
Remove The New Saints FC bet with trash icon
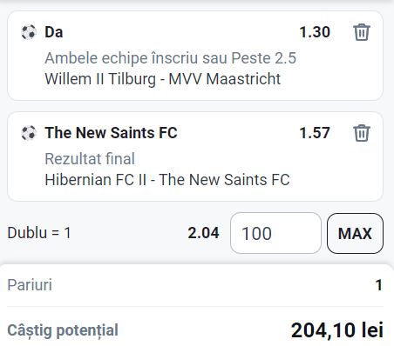(362, 133)
